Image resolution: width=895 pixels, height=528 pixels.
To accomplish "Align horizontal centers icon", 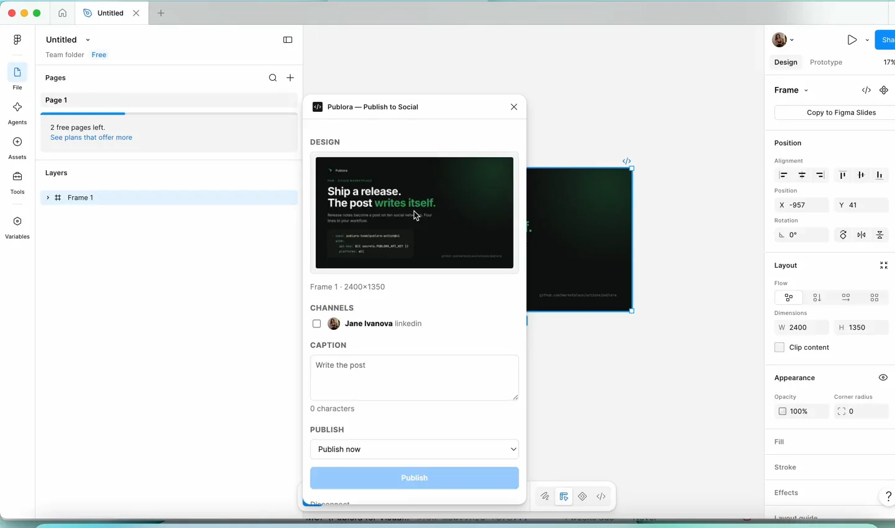I will 802,175.
